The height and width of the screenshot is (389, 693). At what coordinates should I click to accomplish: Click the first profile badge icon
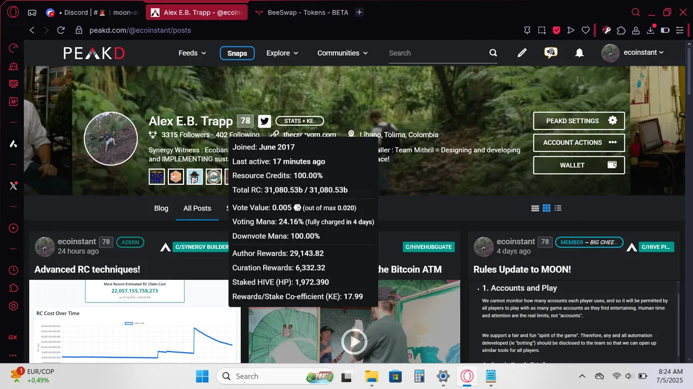pos(156,177)
